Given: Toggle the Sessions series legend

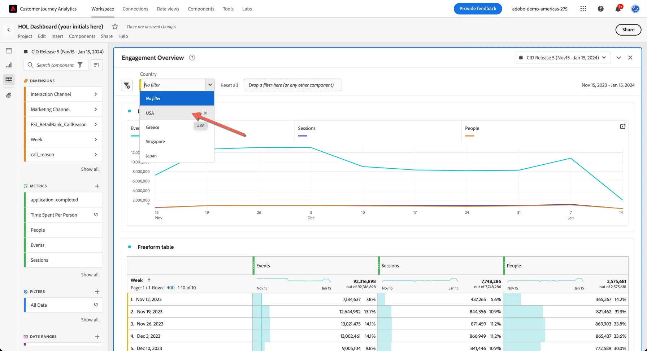Looking at the screenshot, I should point(307,131).
